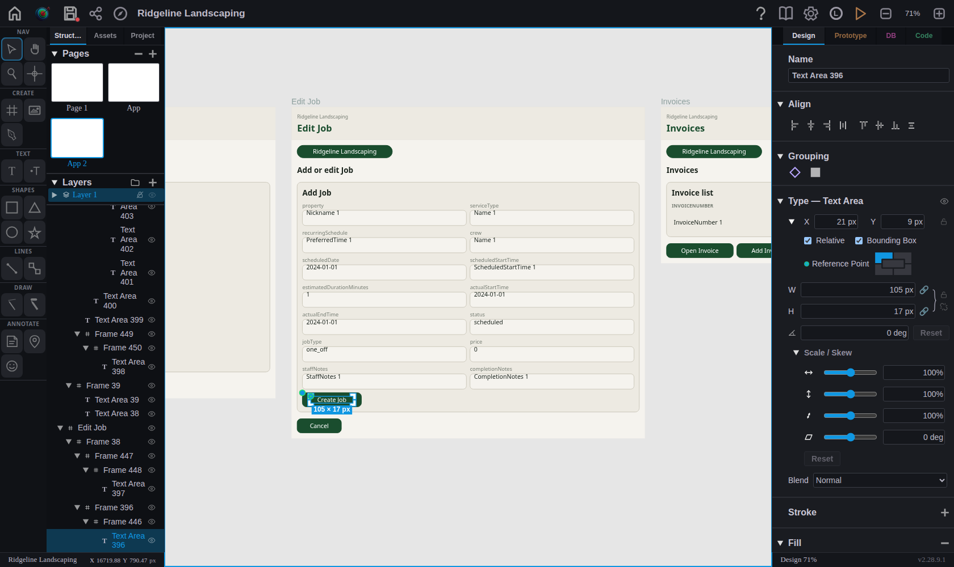Select the triangle shape tool

click(x=35, y=208)
